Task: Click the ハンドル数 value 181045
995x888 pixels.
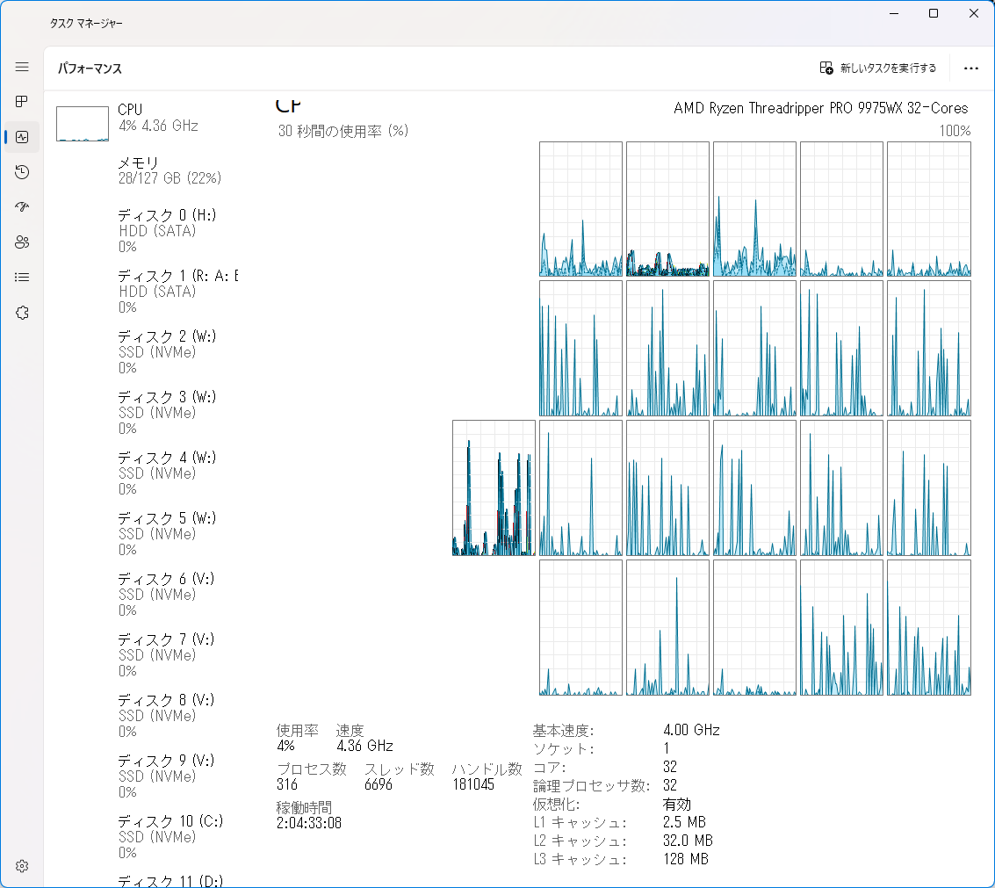Action: click(x=473, y=784)
